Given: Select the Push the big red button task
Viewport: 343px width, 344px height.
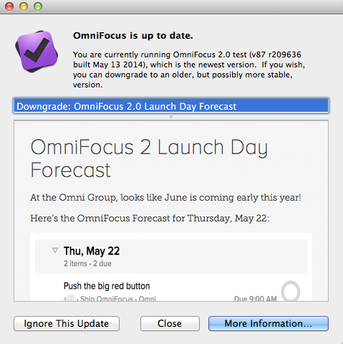Looking at the screenshot, I should (x=107, y=286).
